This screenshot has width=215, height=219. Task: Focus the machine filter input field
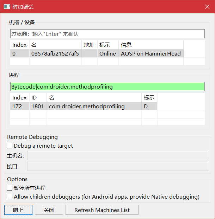pyautogui.click(x=107, y=34)
